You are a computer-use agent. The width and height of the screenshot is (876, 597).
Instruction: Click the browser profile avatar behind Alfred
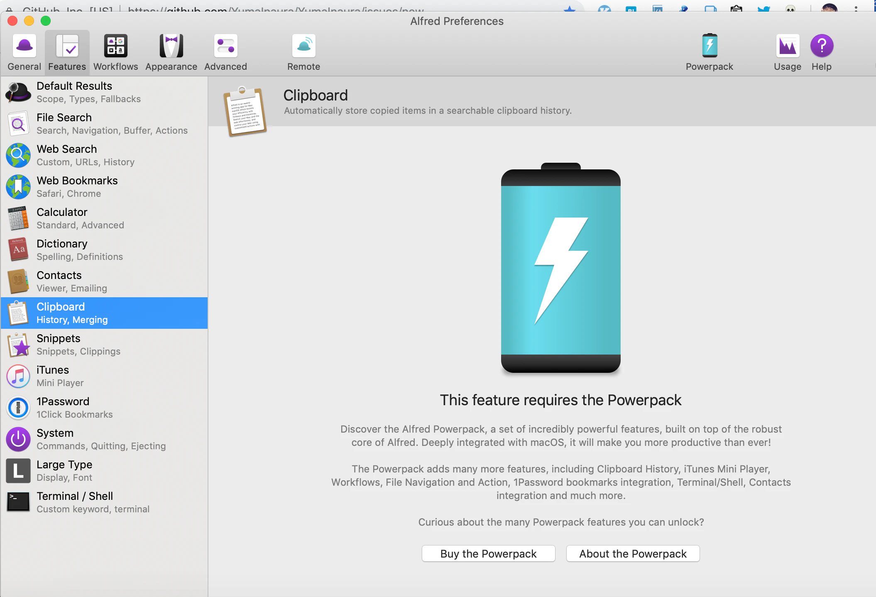pyautogui.click(x=830, y=8)
